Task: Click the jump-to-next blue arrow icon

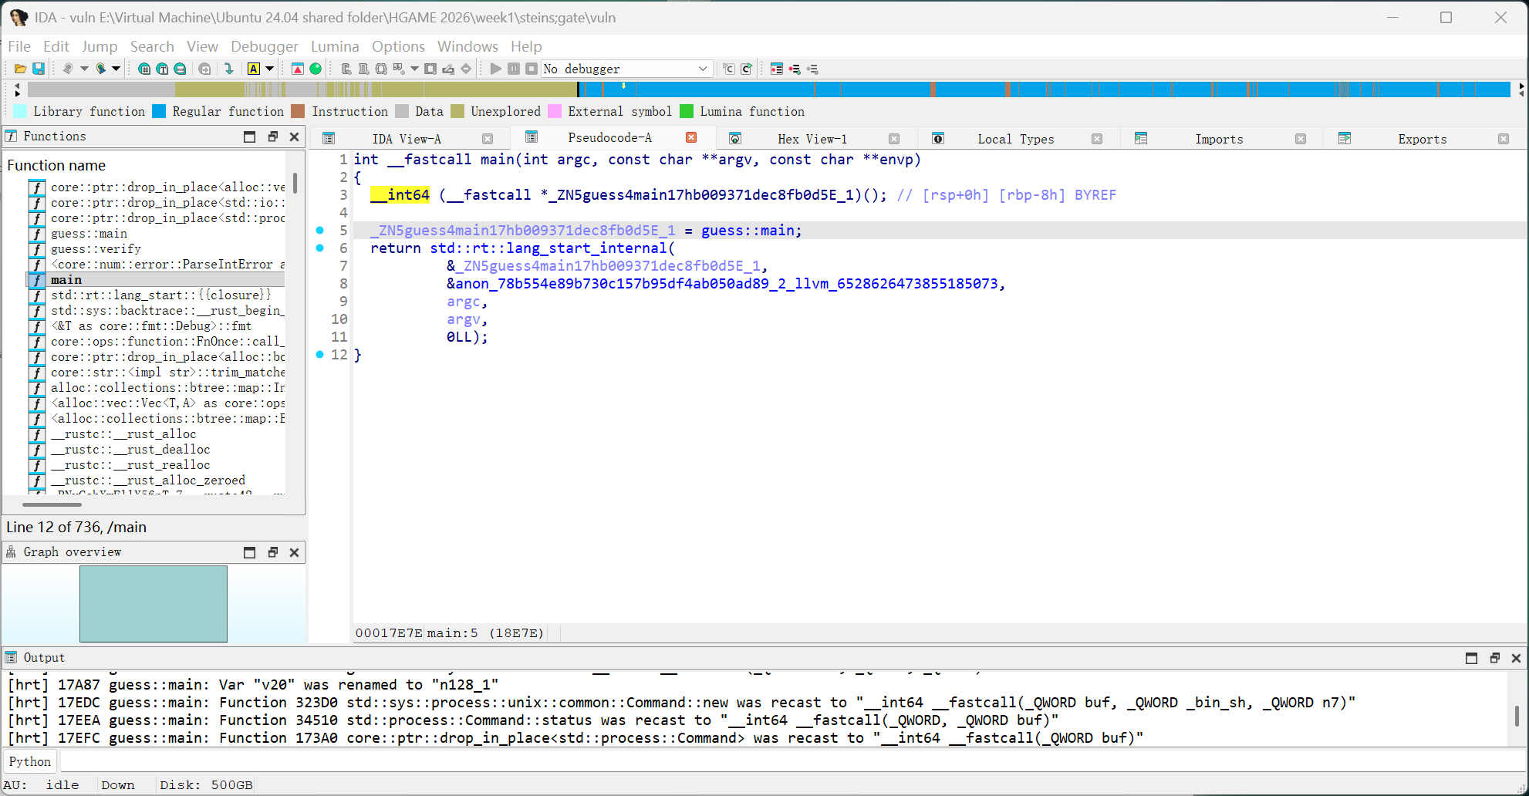Action: [x=229, y=69]
